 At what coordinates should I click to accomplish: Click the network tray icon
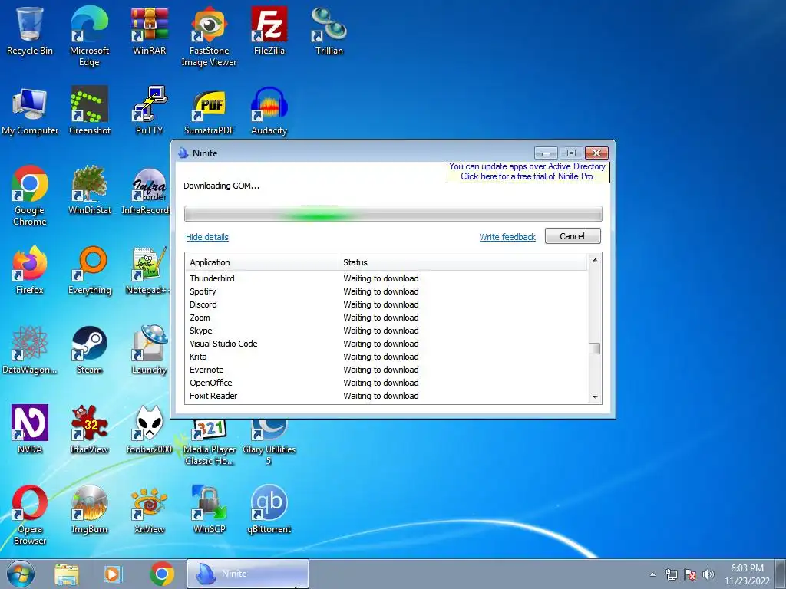tap(671, 574)
